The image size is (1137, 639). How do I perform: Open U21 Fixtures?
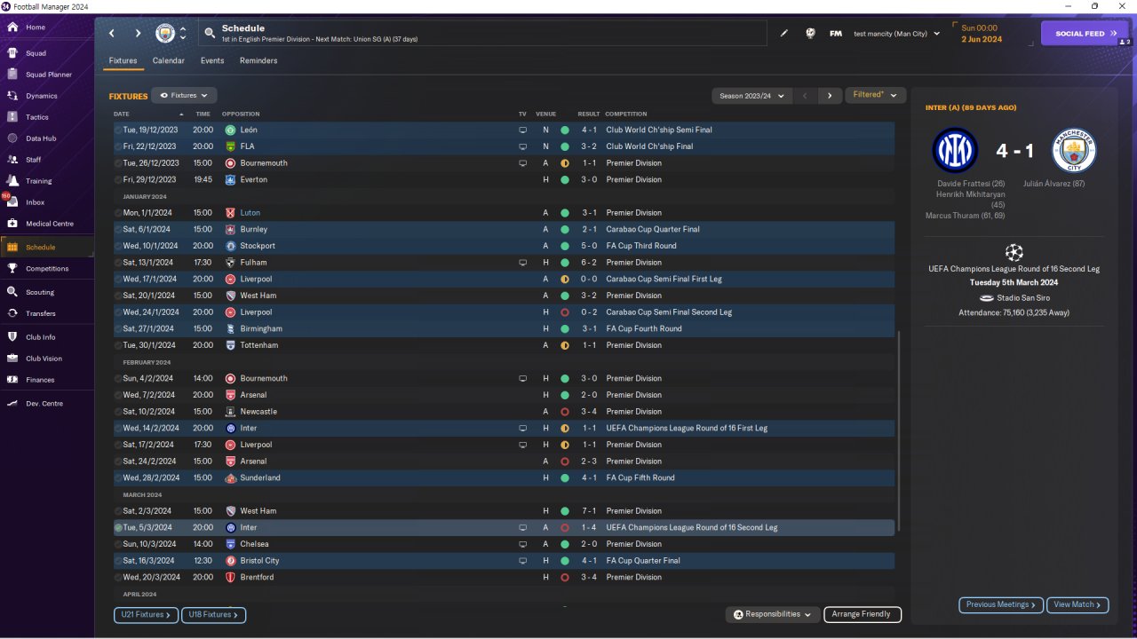point(146,614)
